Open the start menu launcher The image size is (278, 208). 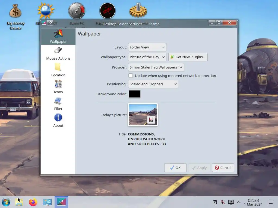pyautogui.click(x=6, y=202)
